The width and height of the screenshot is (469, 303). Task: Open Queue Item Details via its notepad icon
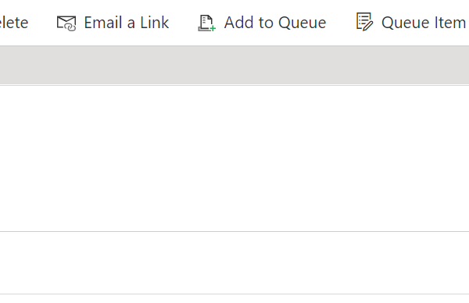click(364, 22)
